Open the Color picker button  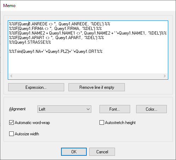(151, 109)
